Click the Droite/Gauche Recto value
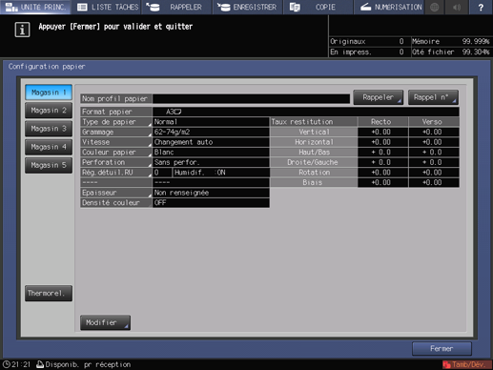 (x=382, y=162)
